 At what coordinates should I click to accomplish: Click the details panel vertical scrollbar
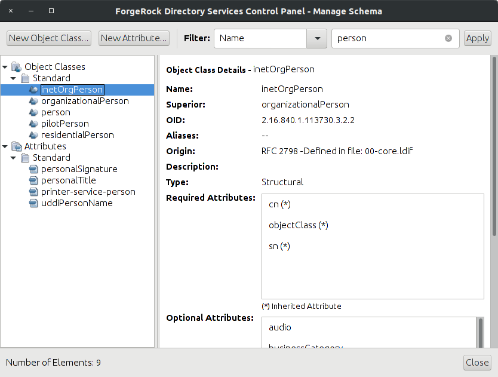pos(494,146)
